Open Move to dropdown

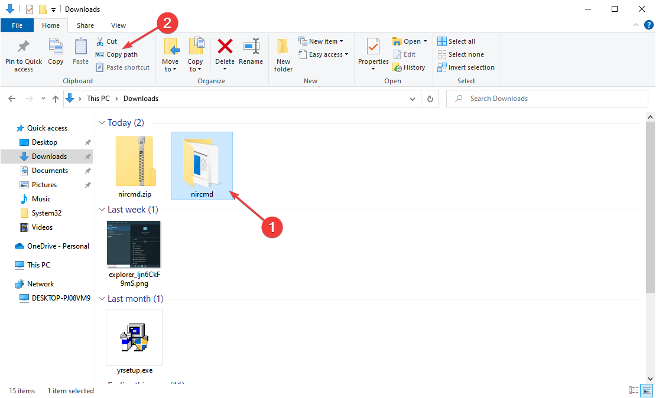(x=170, y=55)
